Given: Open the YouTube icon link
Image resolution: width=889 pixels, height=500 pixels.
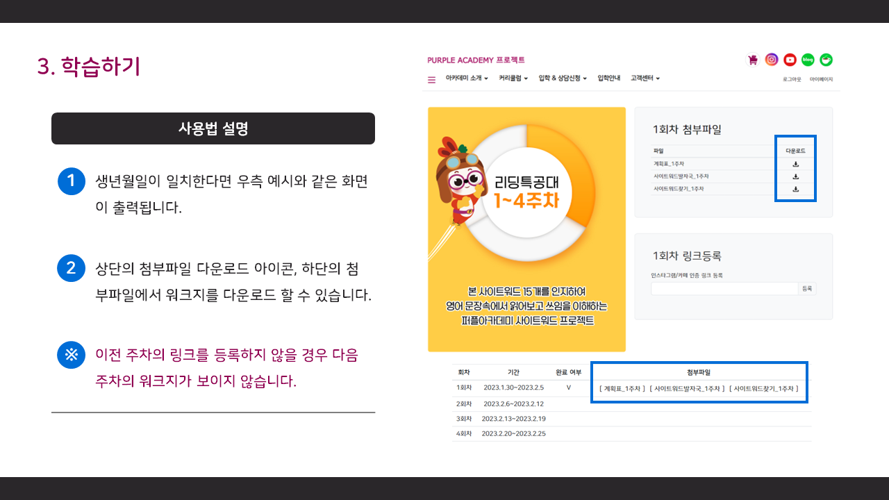Looking at the screenshot, I should pos(790,60).
